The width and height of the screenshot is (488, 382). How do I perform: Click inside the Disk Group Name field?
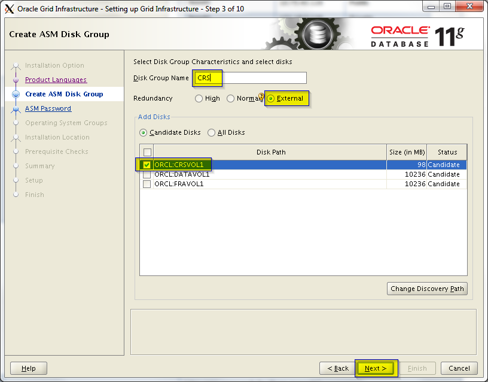pos(263,78)
